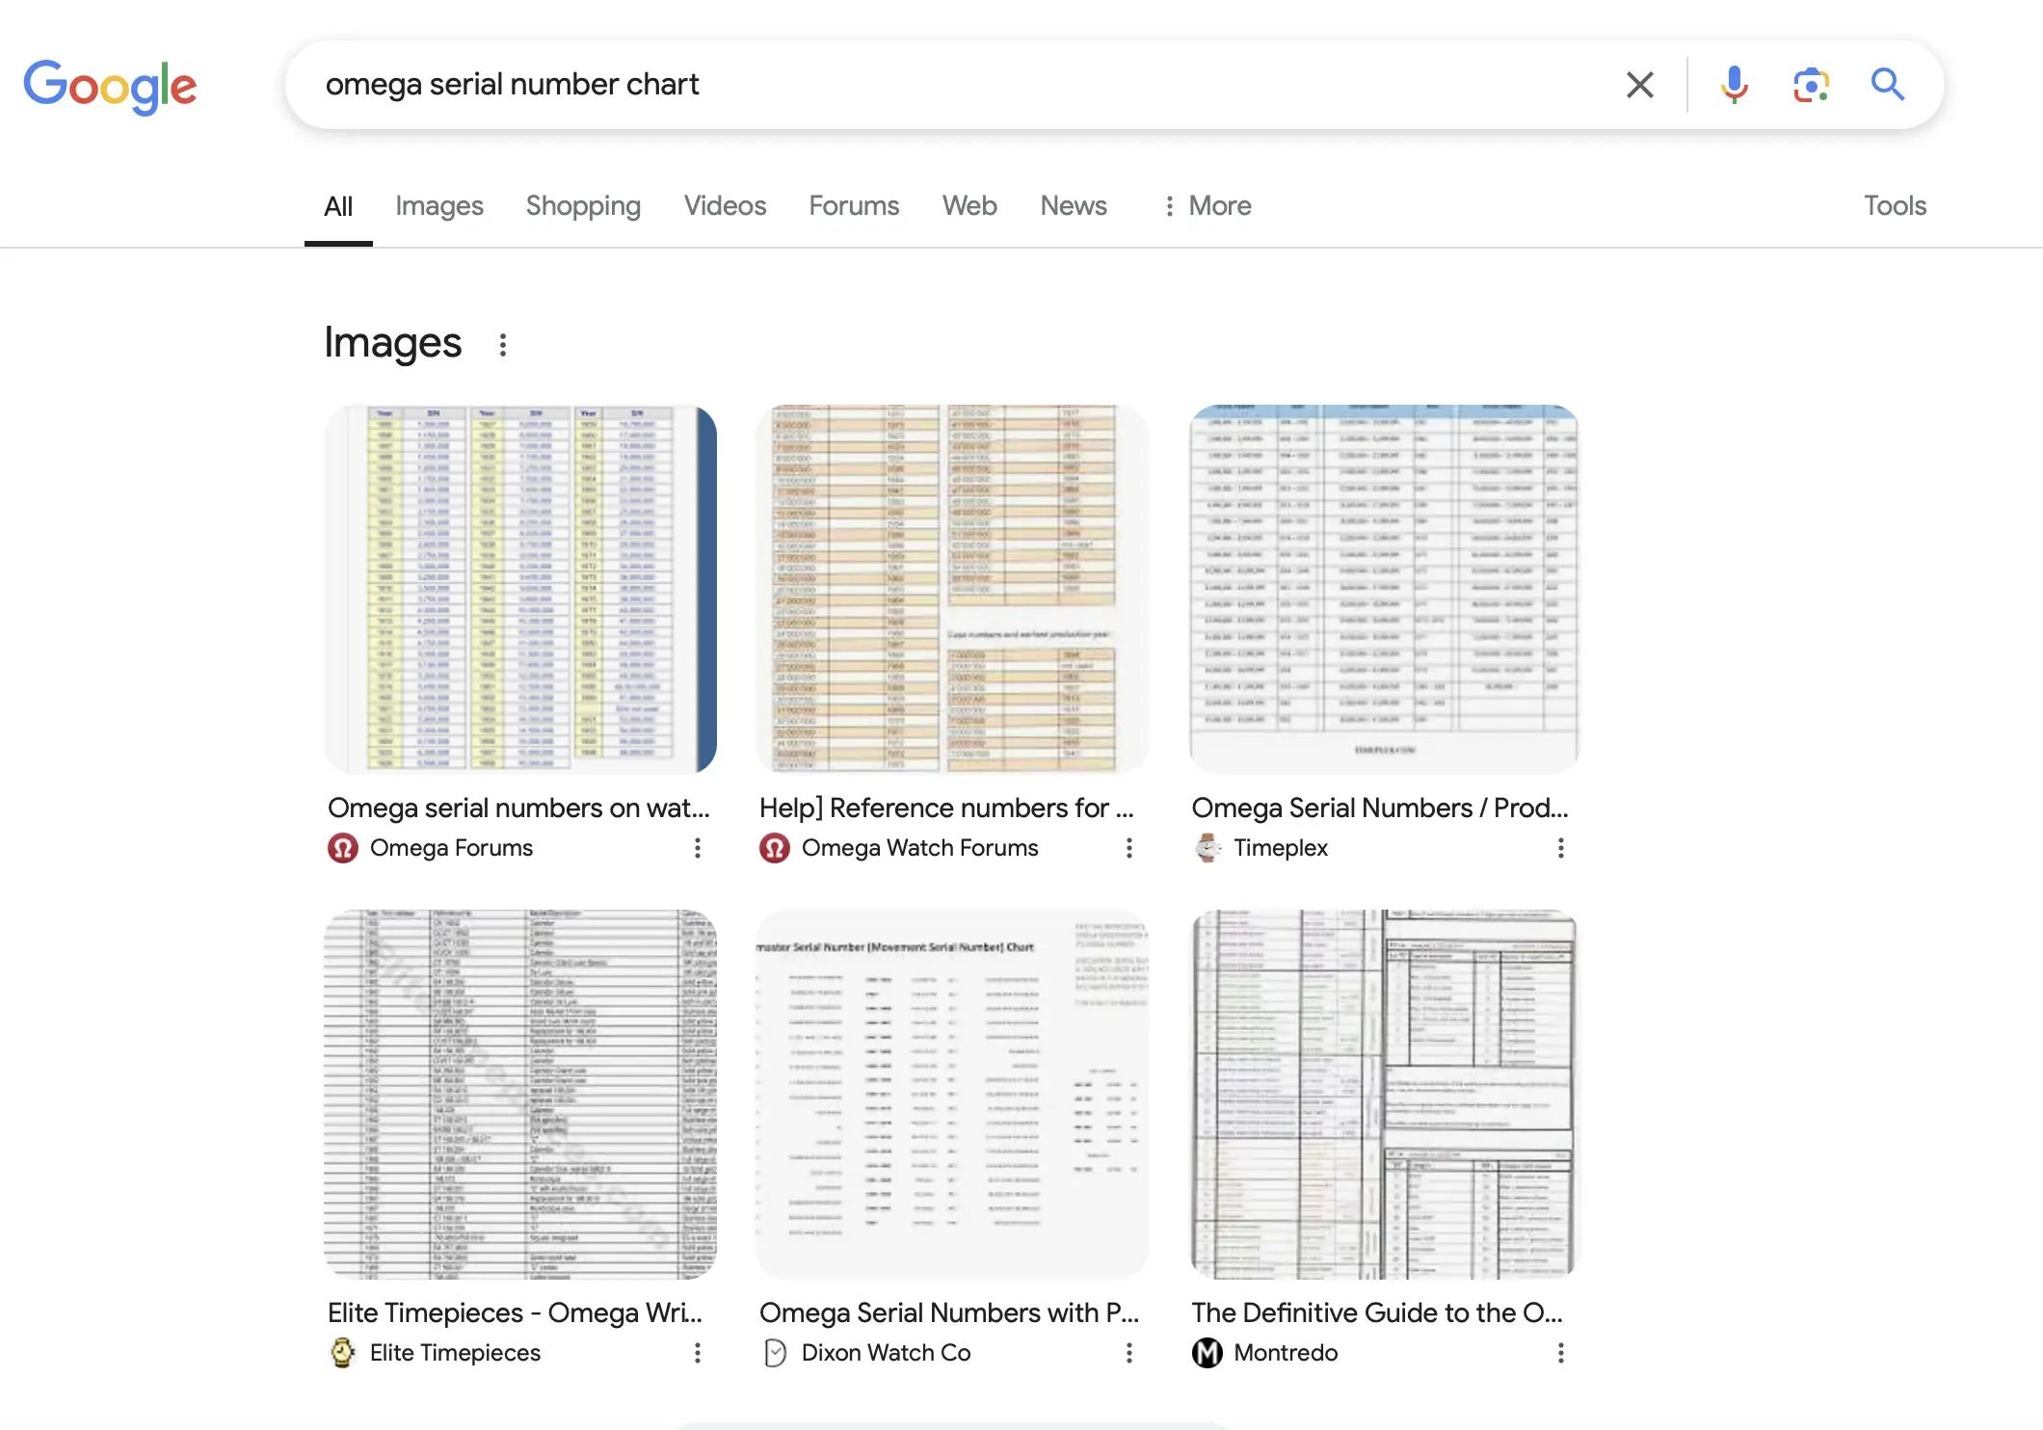Open options beside the Images heading

pyautogui.click(x=502, y=345)
